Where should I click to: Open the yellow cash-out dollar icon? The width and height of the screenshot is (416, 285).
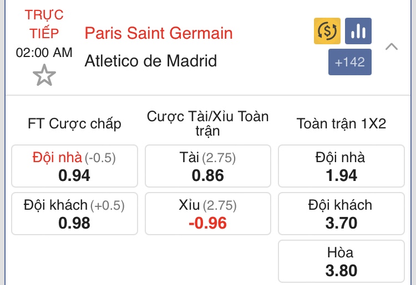coord(327,31)
